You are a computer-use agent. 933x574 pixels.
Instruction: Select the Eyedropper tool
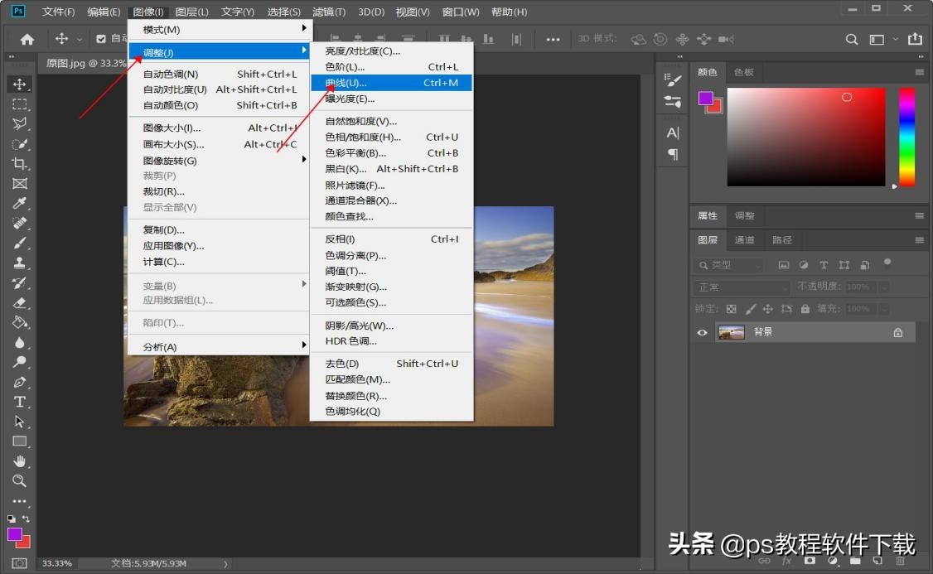click(20, 204)
